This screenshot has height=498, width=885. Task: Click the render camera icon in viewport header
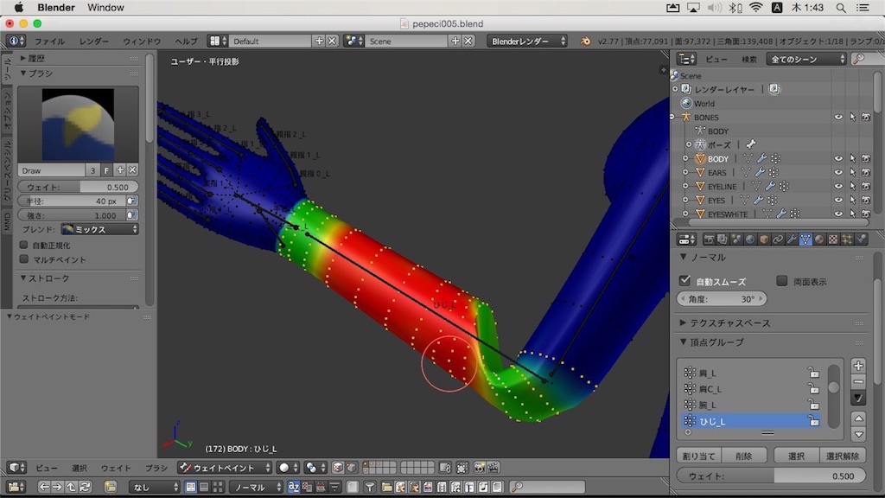click(x=479, y=468)
